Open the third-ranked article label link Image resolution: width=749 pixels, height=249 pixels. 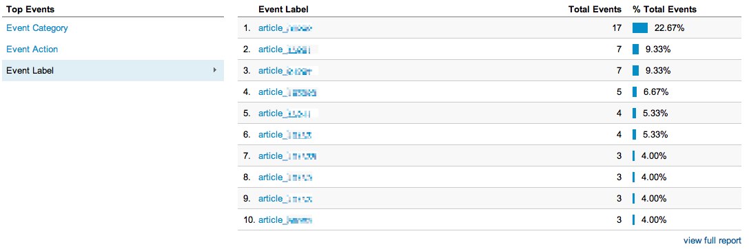(x=288, y=71)
